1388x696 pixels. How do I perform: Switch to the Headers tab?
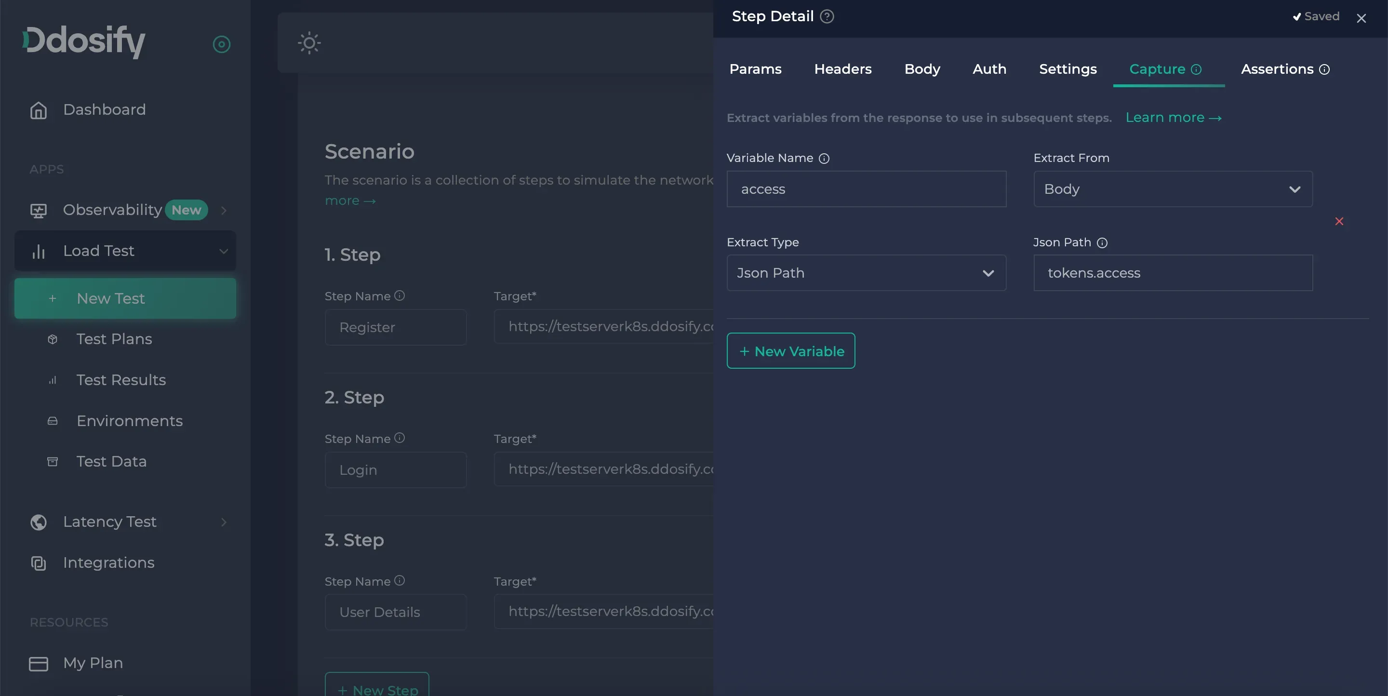(x=842, y=69)
